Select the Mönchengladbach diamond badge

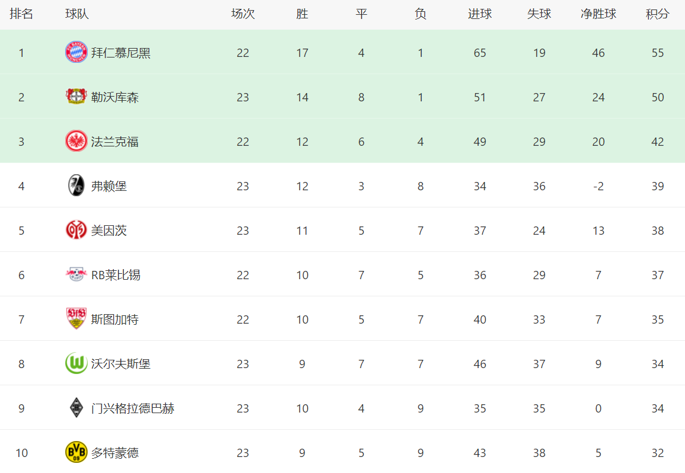pos(76,407)
